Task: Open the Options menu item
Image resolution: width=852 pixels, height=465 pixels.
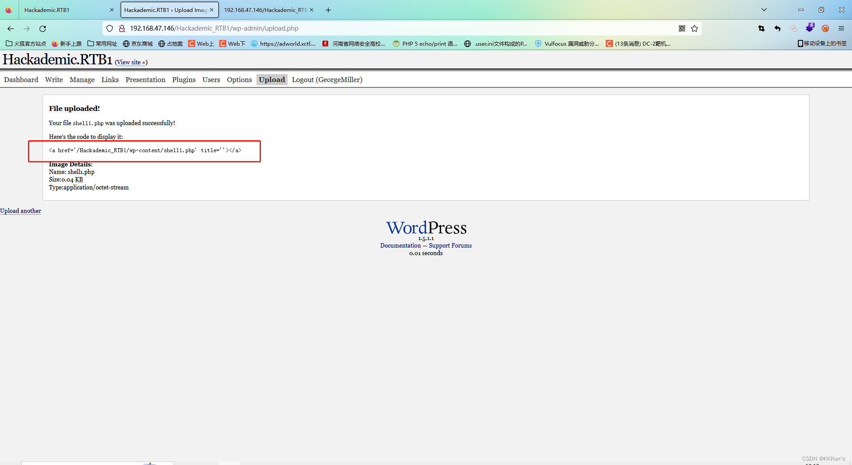Action: (x=239, y=79)
